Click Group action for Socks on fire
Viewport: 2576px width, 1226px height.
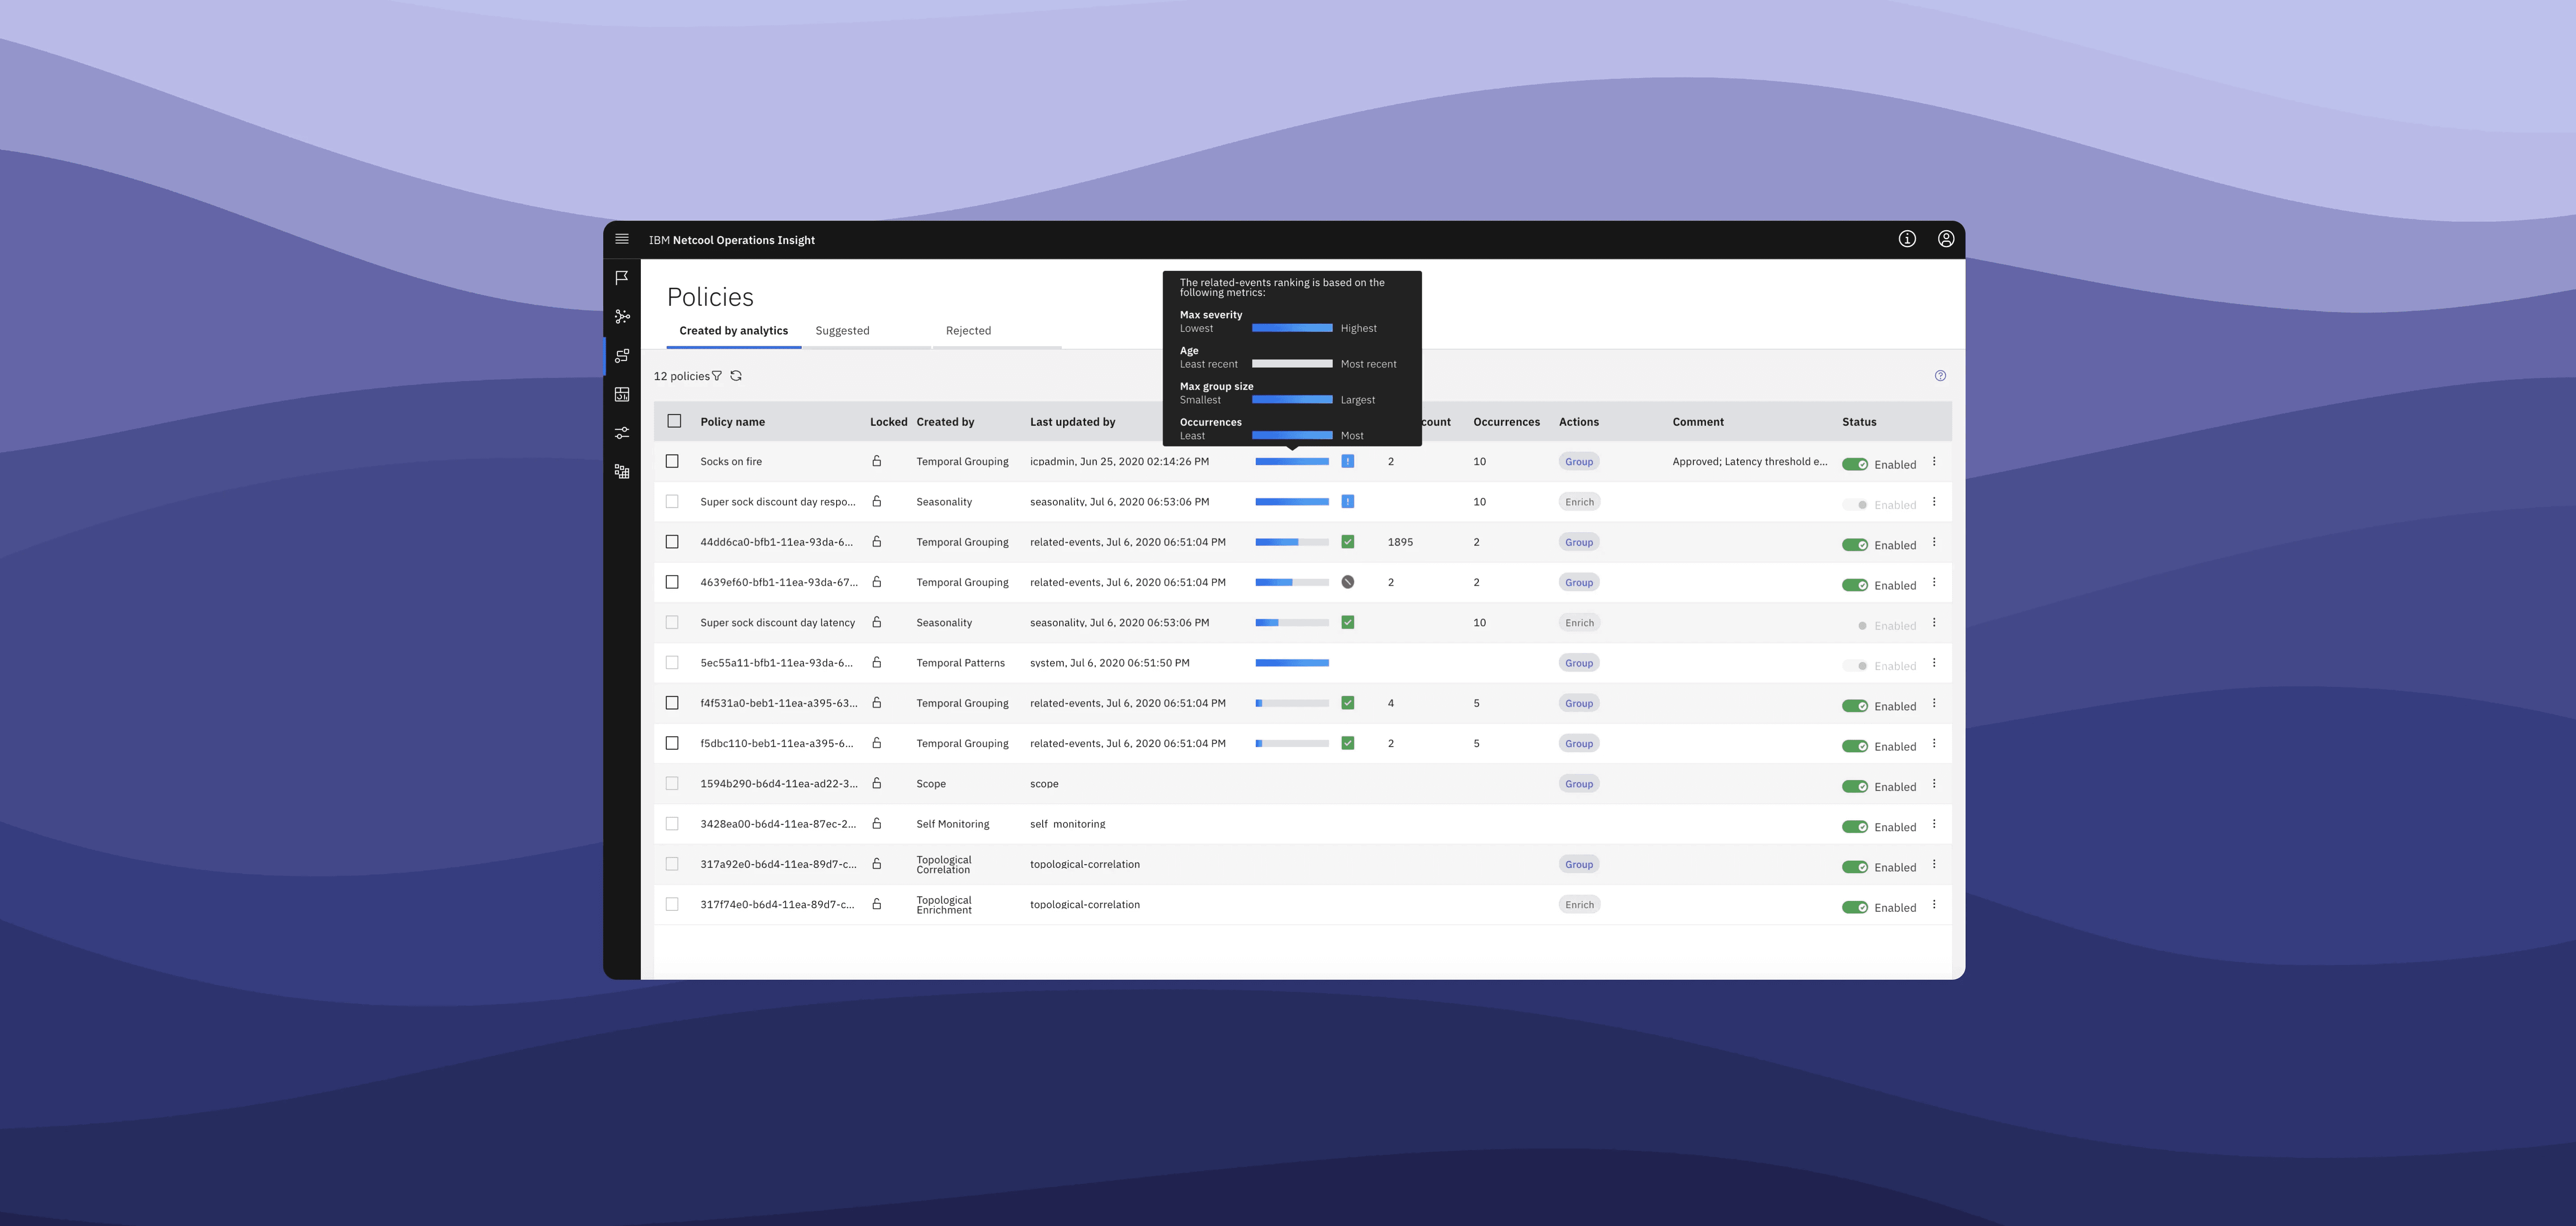(1579, 462)
